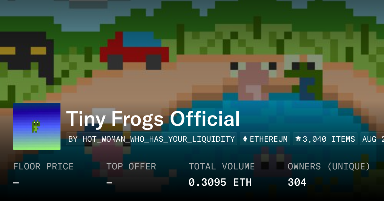Screen dimensions: 384x201
Task: Click the 304 owners count
Action: pyautogui.click(x=297, y=182)
